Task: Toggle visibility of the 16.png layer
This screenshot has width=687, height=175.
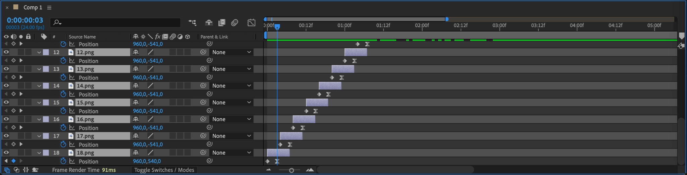Action: (x=6, y=119)
